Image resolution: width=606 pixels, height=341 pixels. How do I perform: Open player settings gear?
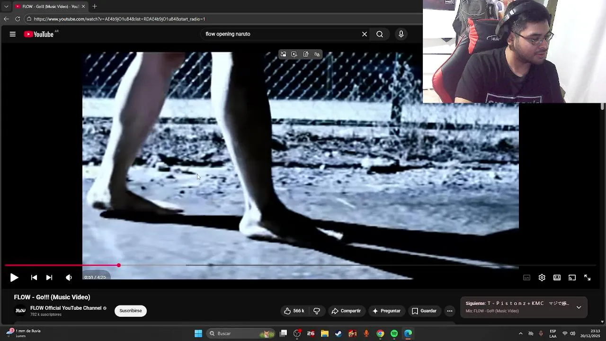pos(542,278)
